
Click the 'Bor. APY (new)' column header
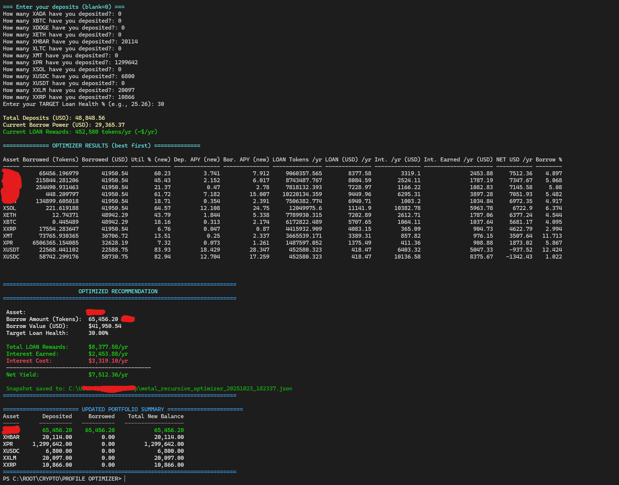point(247,160)
